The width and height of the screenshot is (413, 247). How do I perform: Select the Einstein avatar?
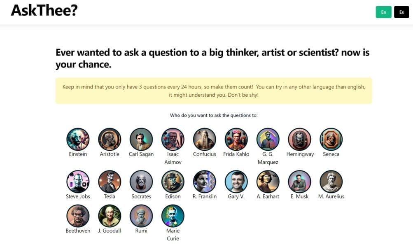click(x=78, y=139)
